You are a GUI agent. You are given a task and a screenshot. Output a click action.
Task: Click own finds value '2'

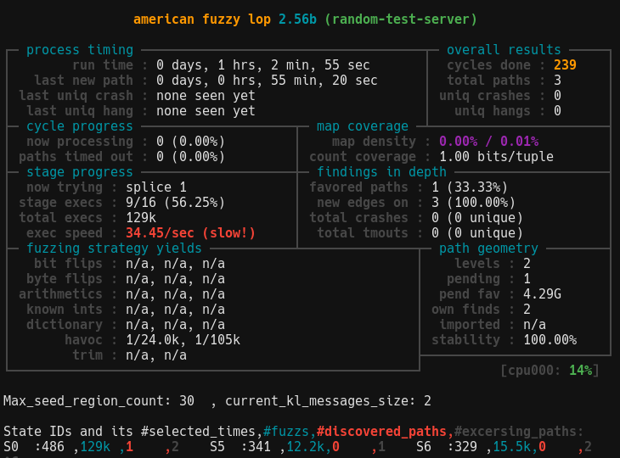(x=527, y=309)
